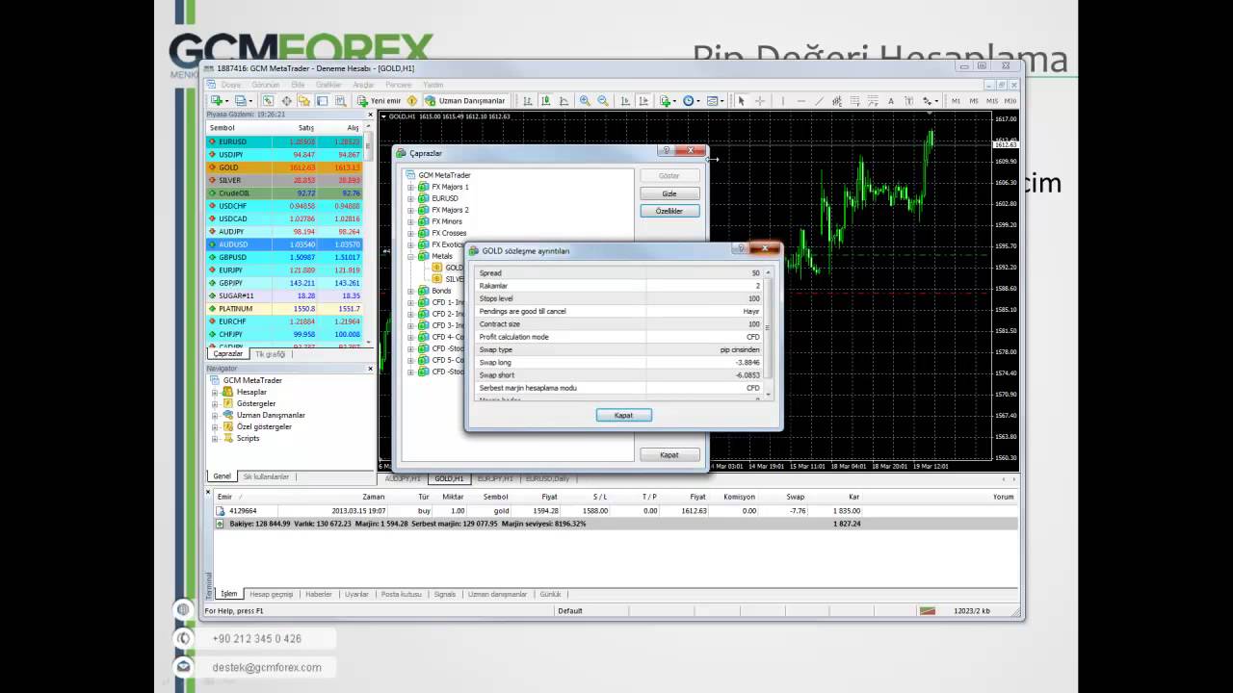This screenshot has width=1233, height=693.
Task: Select the cursor arrow tool
Action: (741, 101)
